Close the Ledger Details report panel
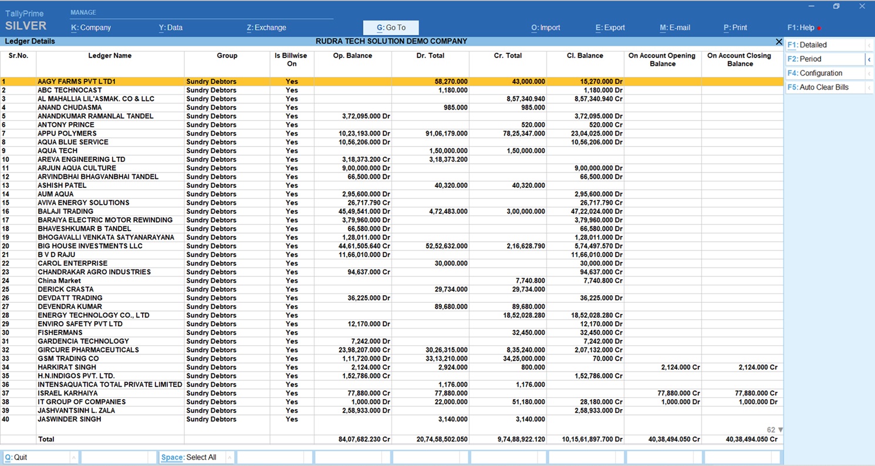 coord(779,42)
